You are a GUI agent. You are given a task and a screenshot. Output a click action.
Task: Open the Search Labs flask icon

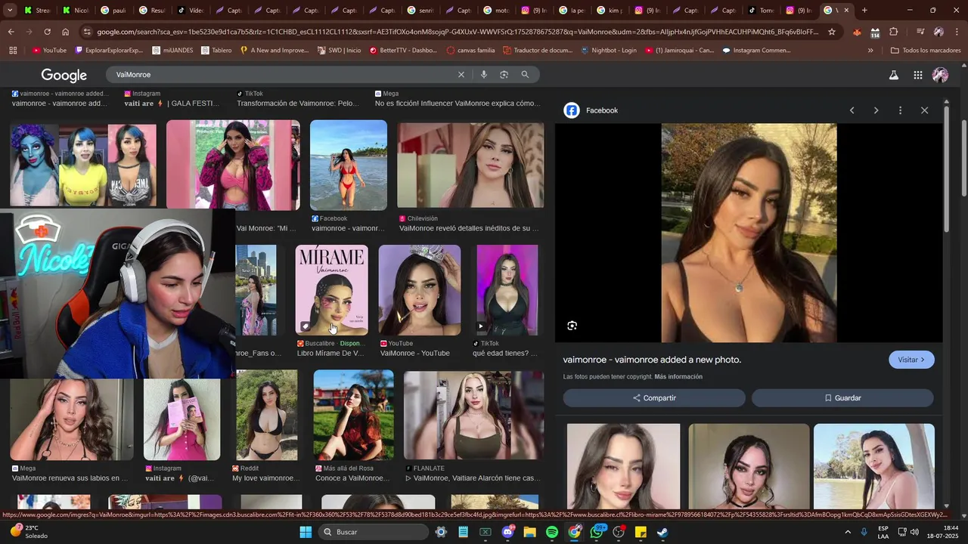coord(894,75)
